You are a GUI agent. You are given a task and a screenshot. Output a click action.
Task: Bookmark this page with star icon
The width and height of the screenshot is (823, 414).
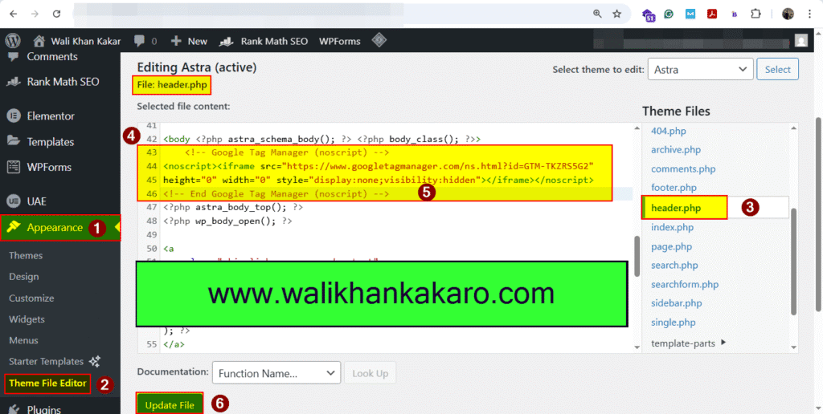(616, 14)
